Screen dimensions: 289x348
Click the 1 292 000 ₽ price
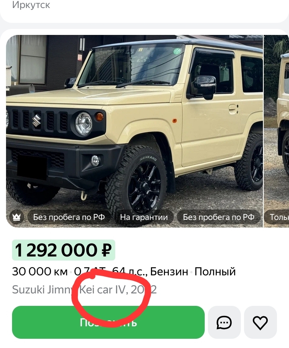[x=63, y=250]
